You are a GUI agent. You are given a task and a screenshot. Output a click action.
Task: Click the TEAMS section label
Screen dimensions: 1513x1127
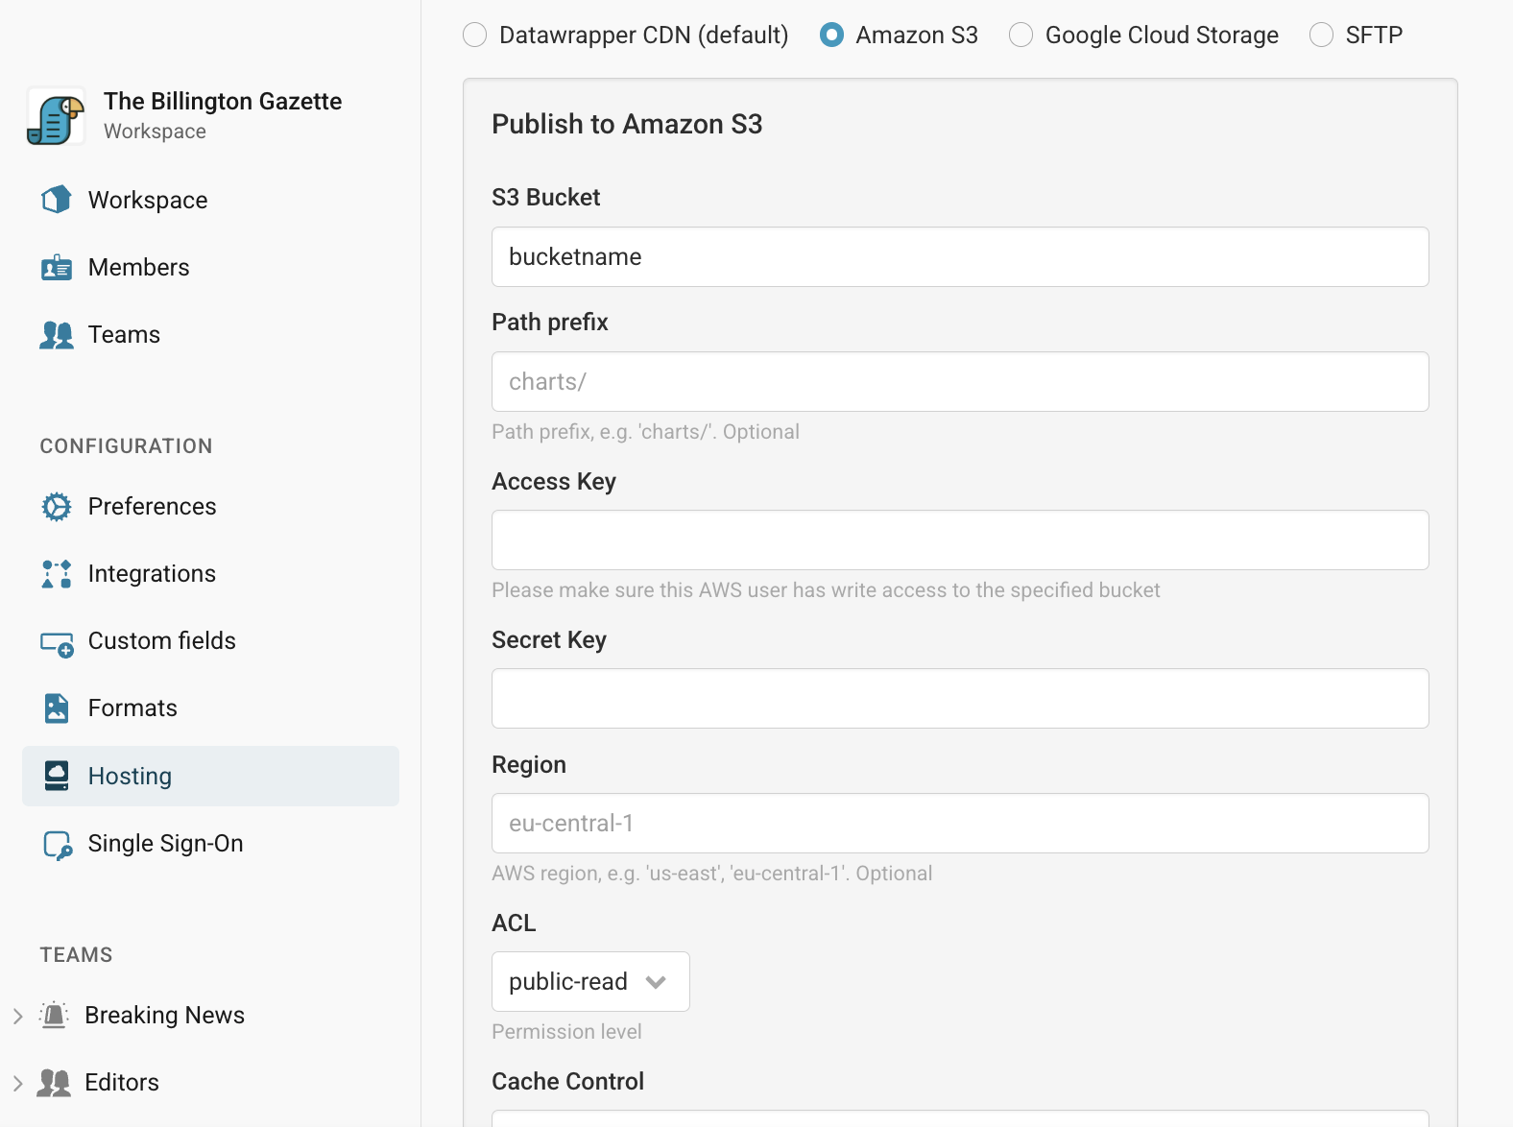76,954
